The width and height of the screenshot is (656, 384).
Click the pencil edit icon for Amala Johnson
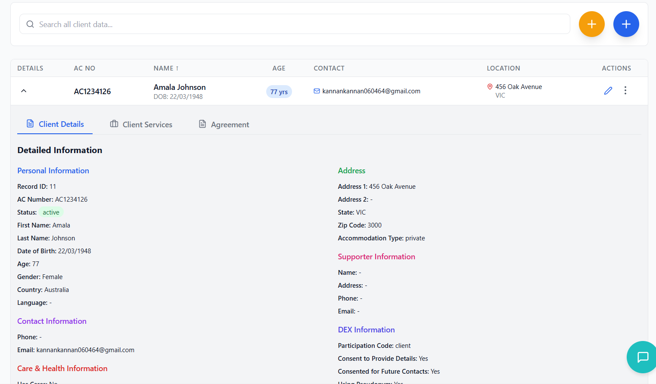click(608, 91)
